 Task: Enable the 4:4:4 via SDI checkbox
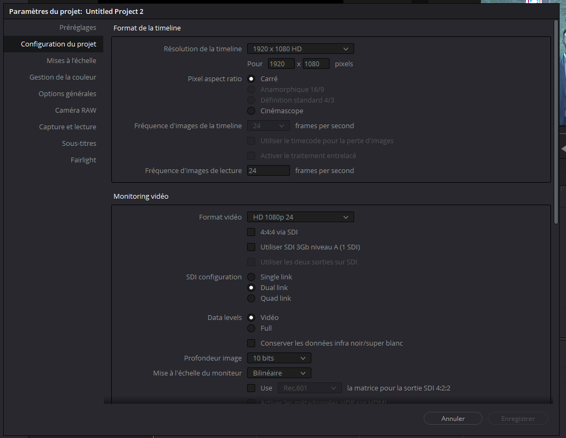click(251, 232)
